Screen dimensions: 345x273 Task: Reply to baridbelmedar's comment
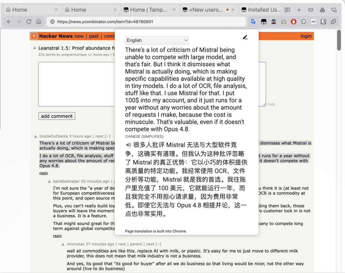57,236
